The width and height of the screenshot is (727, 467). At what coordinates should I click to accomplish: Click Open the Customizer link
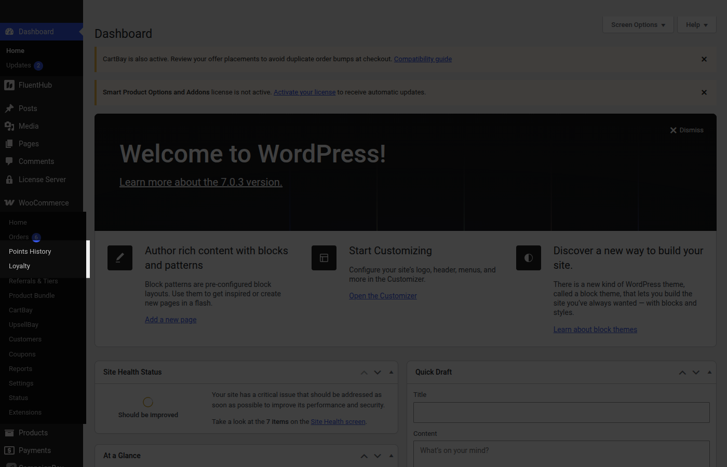[383, 296]
